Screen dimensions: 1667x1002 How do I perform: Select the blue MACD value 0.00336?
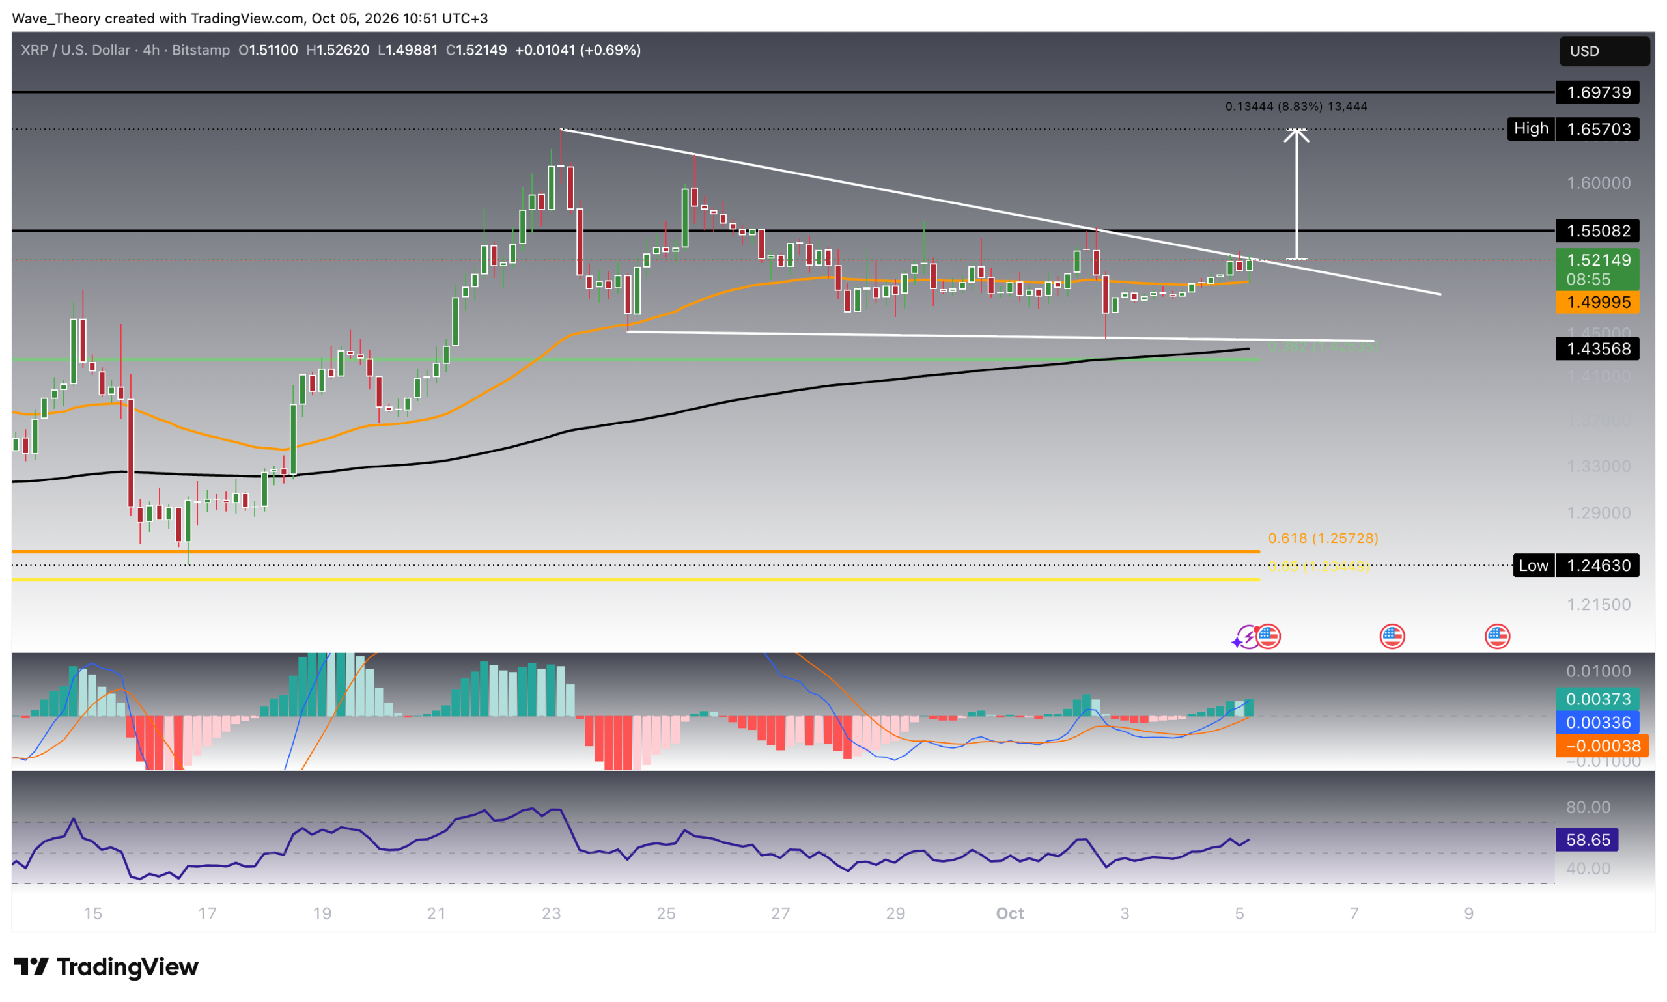click(1597, 723)
